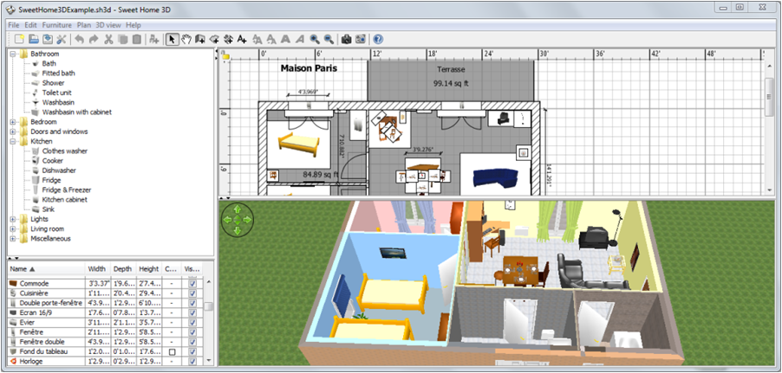The height and width of the screenshot is (373, 782).
Task: Select the Add text label tool
Action: pos(243,39)
